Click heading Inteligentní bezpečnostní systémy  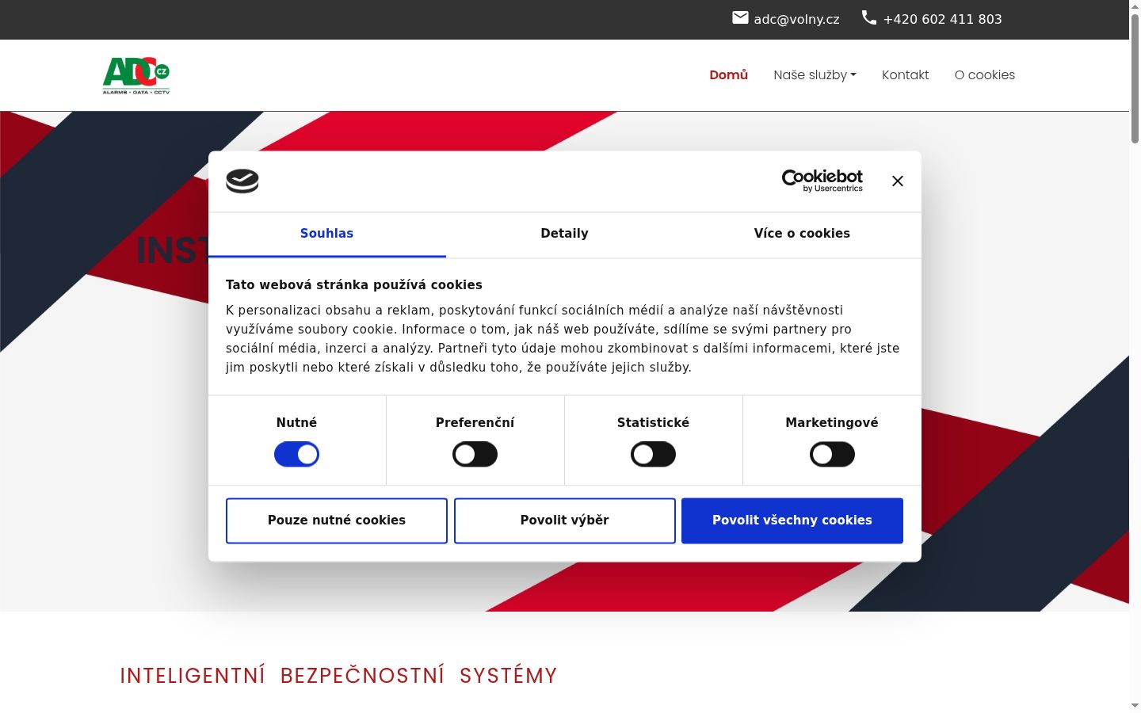pyautogui.click(x=338, y=676)
